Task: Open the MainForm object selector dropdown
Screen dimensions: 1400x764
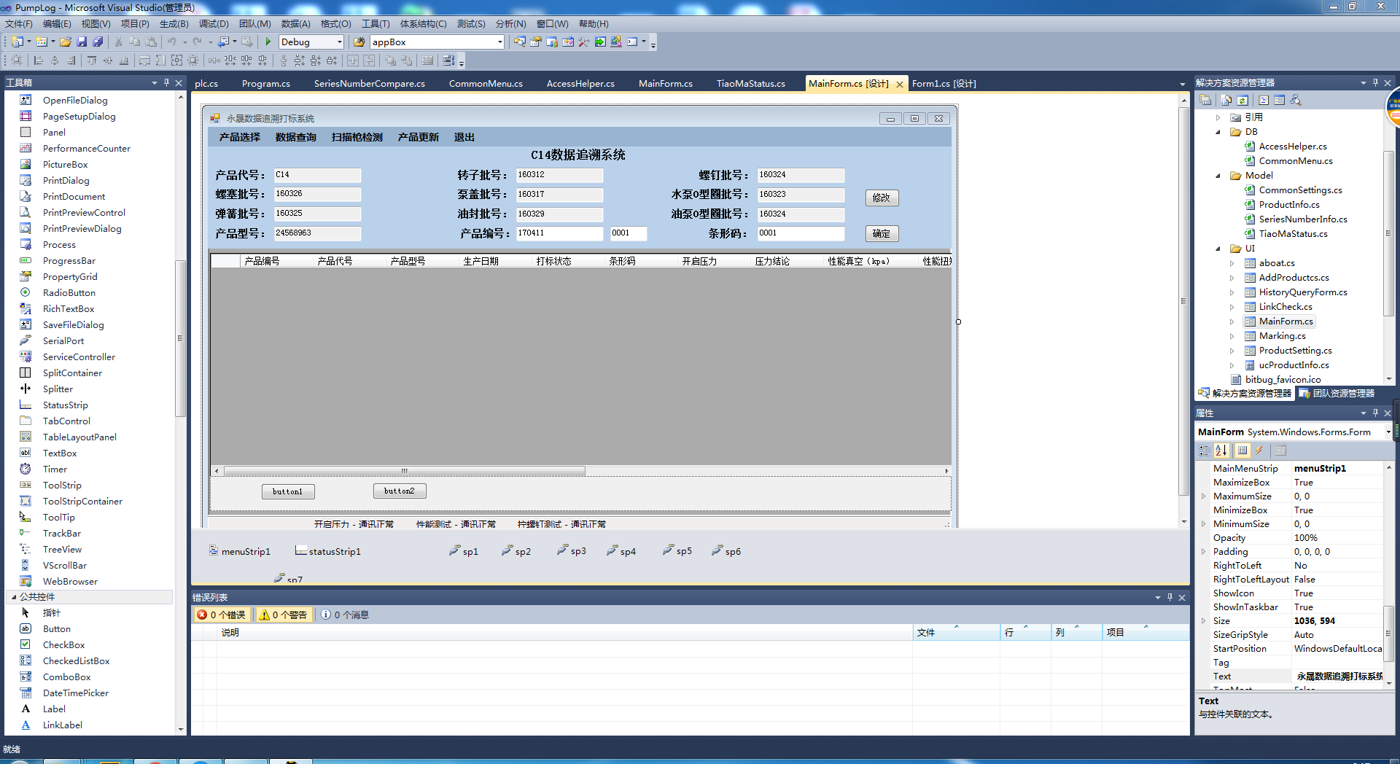Action: point(1387,432)
